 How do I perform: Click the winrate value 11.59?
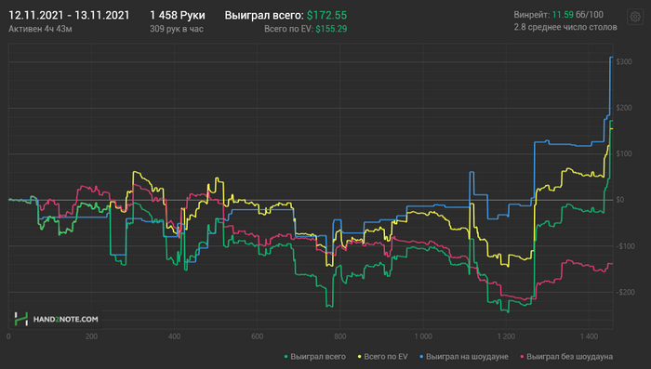(563, 15)
